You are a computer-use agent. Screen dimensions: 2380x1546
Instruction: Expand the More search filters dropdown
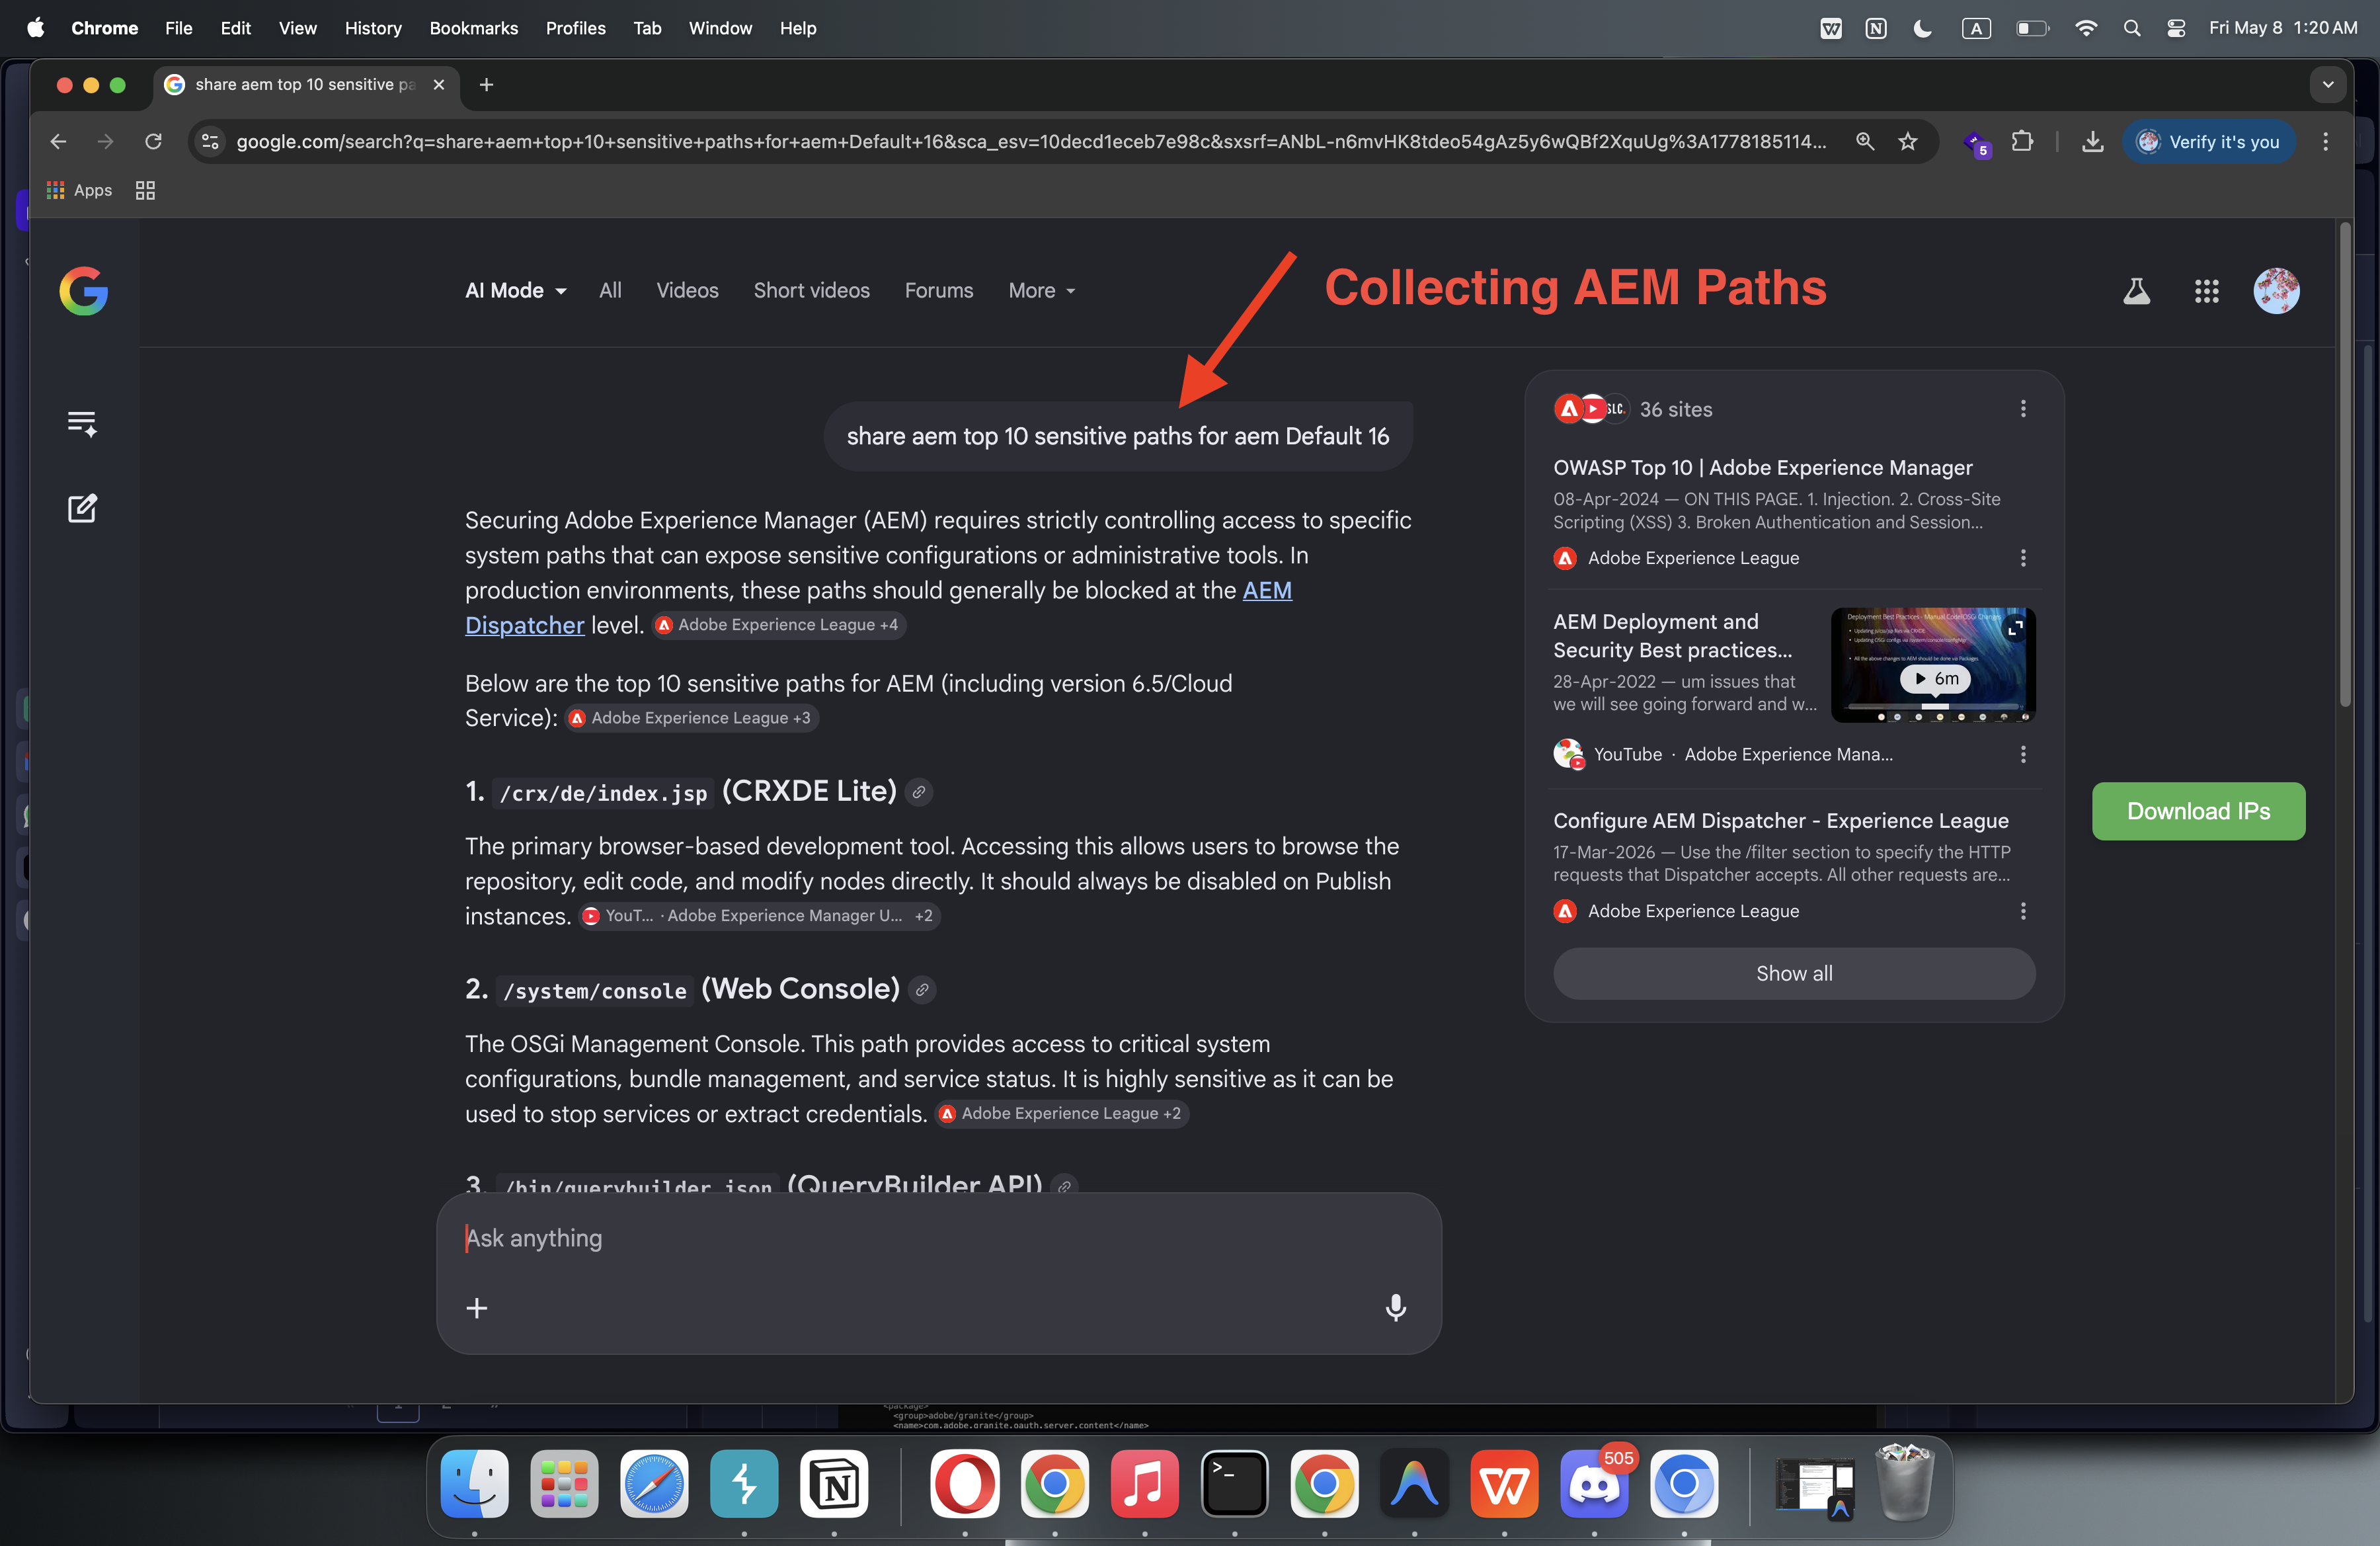[x=1041, y=291]
